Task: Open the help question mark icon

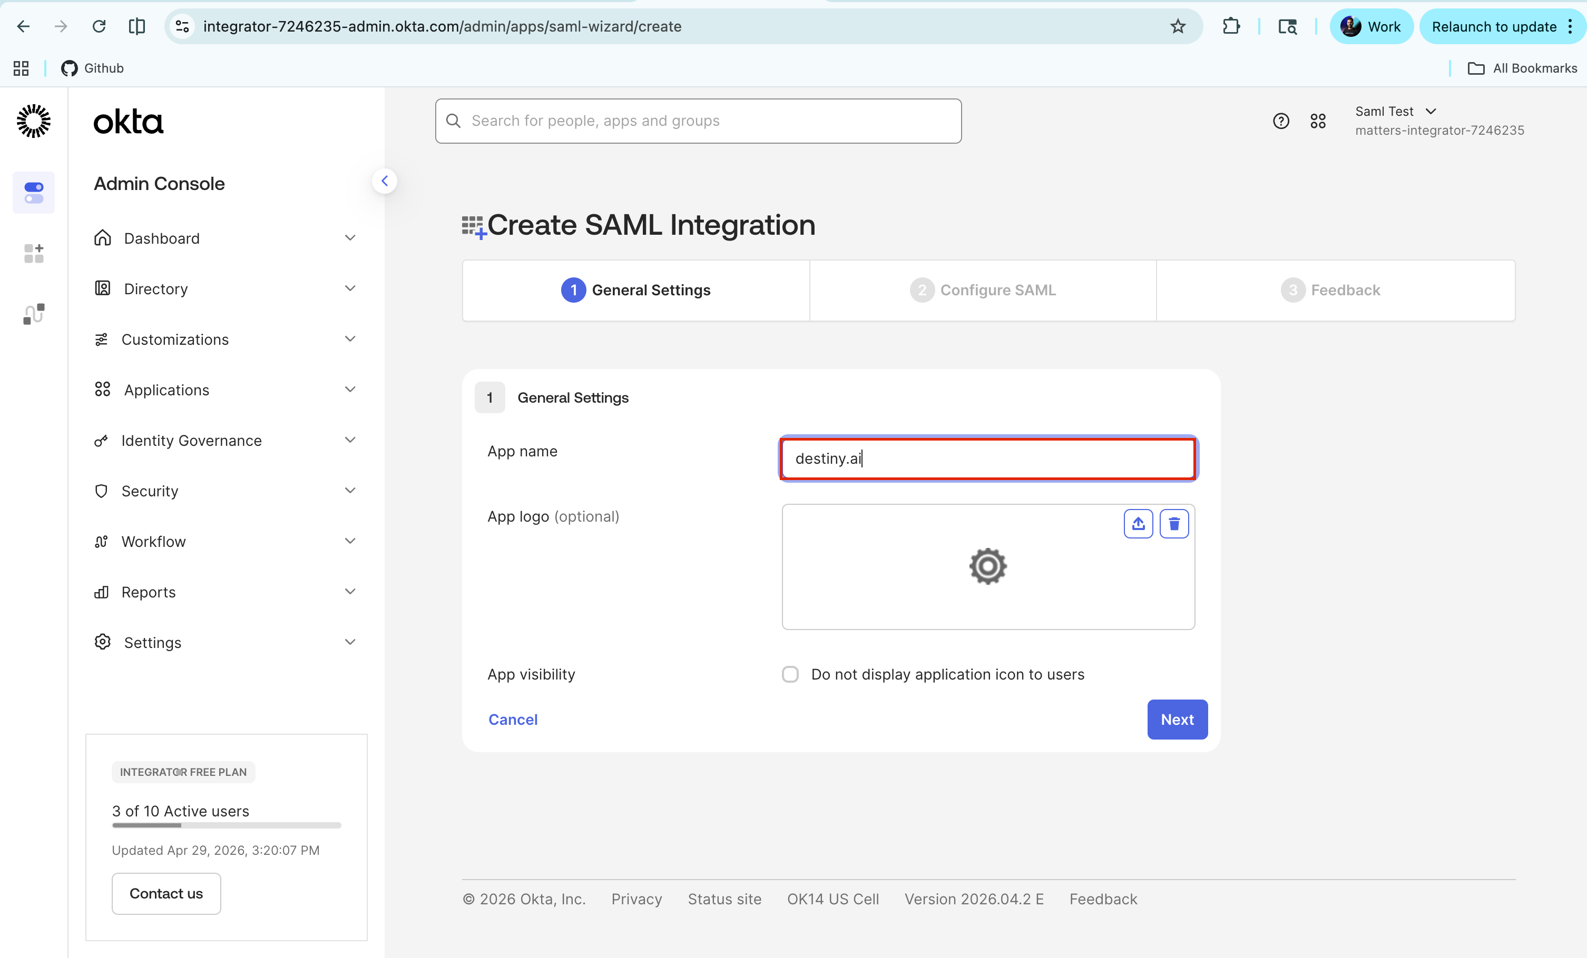Action: 1280,121
